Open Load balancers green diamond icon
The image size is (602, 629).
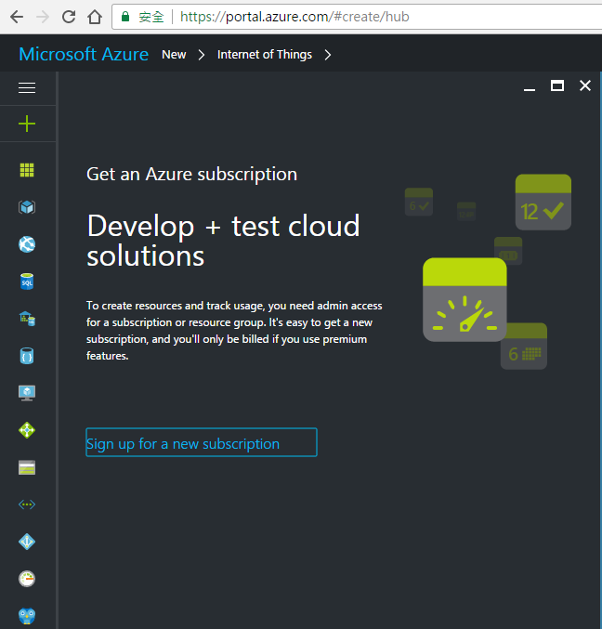[27, 430]
